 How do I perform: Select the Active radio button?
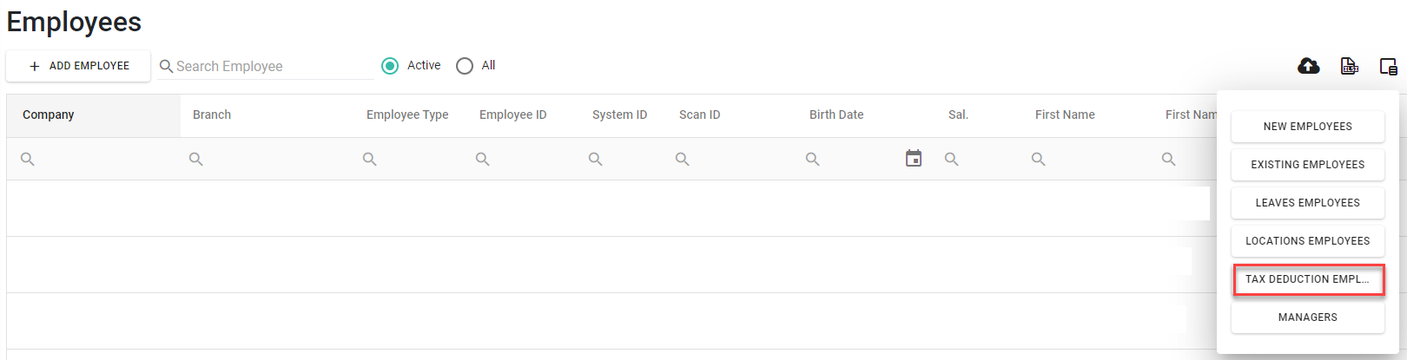click(390, 66)
